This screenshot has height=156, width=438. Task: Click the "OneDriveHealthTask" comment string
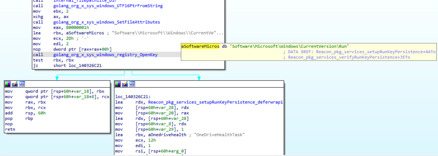click(219, 135)
